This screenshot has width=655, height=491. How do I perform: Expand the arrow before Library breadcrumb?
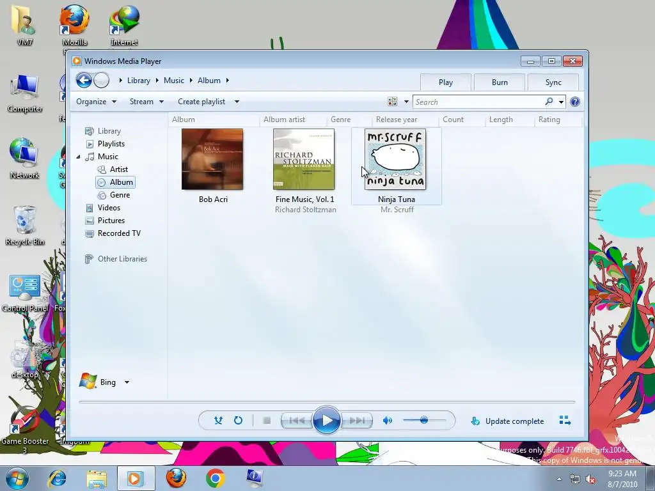120,81
